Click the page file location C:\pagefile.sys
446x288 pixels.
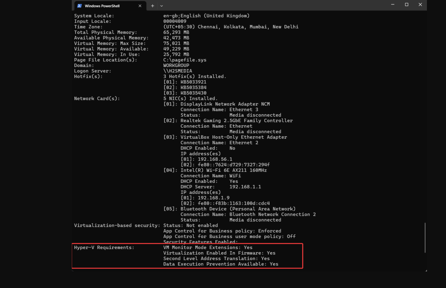pyautogui.click(x=185, y=60)
